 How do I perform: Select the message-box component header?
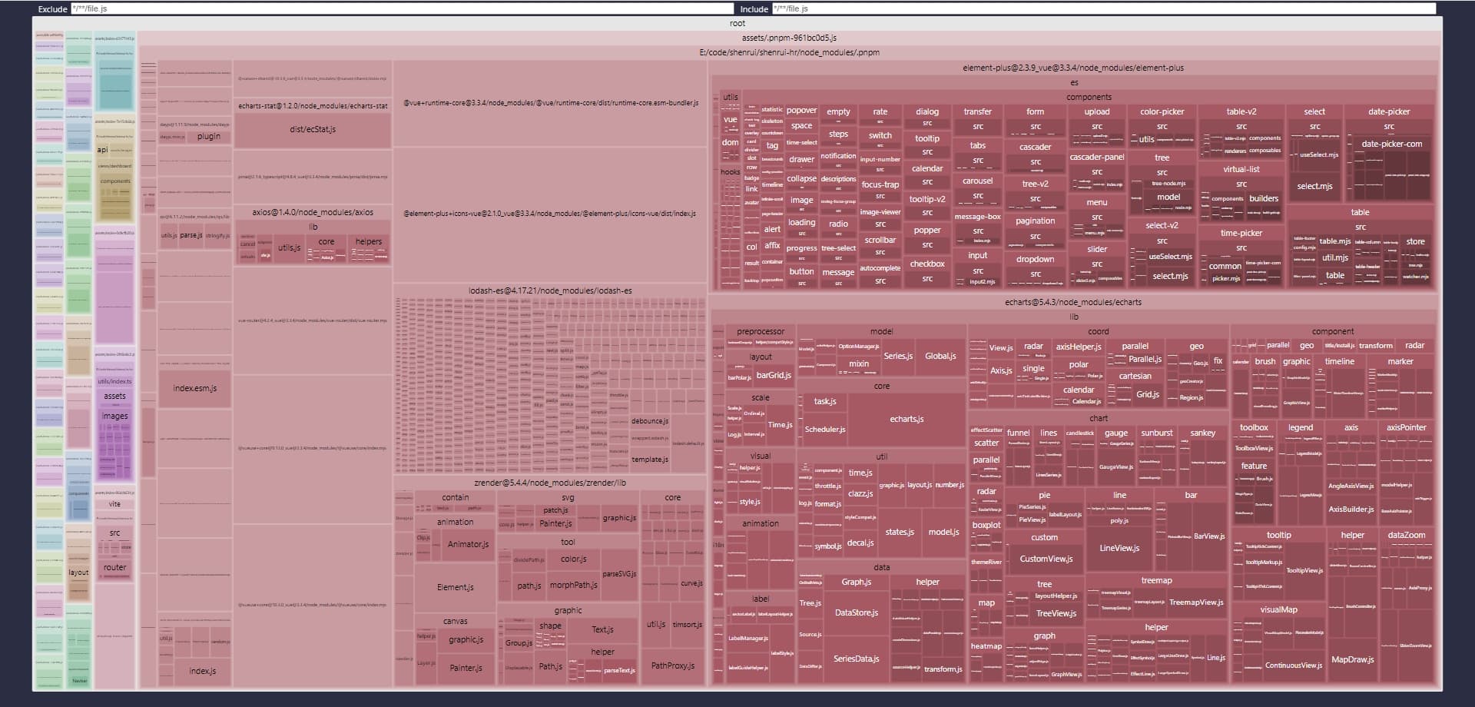pos(977,217)
